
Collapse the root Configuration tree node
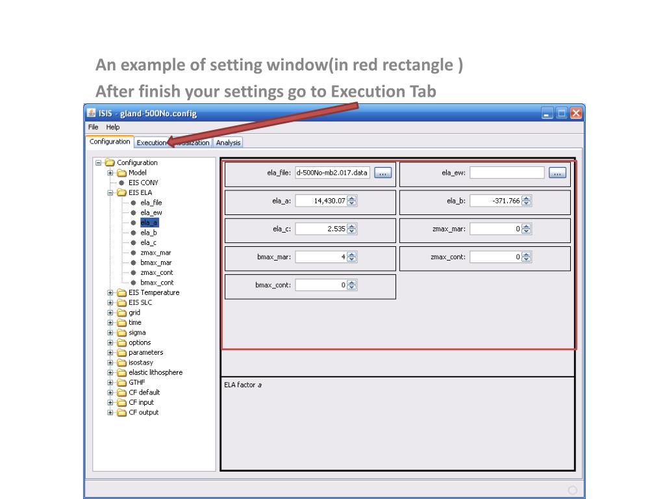tap(99, 162)
